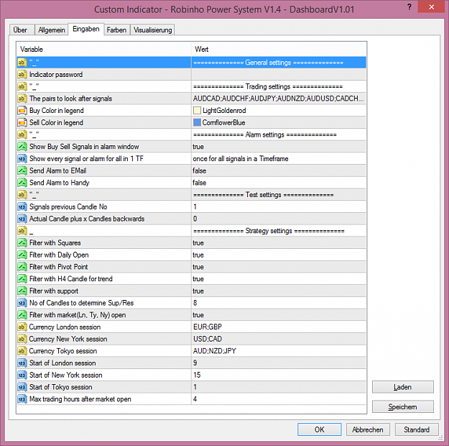Click the Wert column header

click(x=279, y=50)
